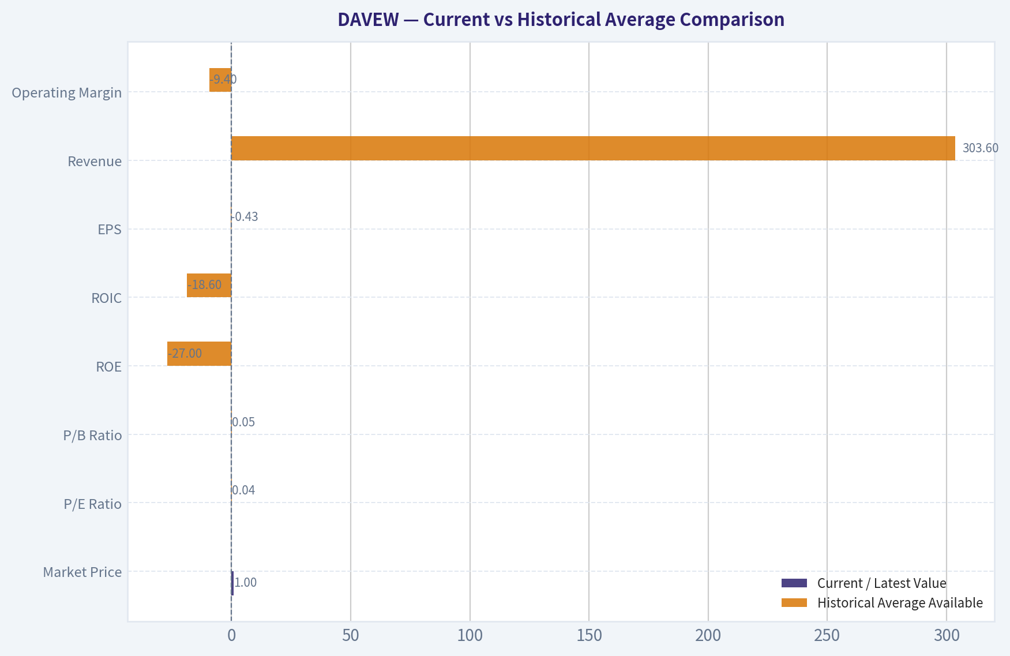Click the 'EPS' axis label

click(x=110, y=230)
